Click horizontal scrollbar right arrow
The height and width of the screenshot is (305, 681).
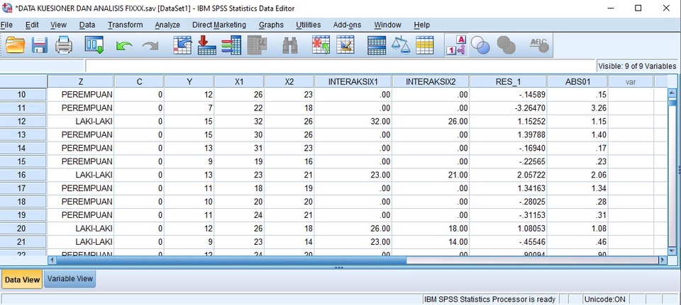point(663,260)
